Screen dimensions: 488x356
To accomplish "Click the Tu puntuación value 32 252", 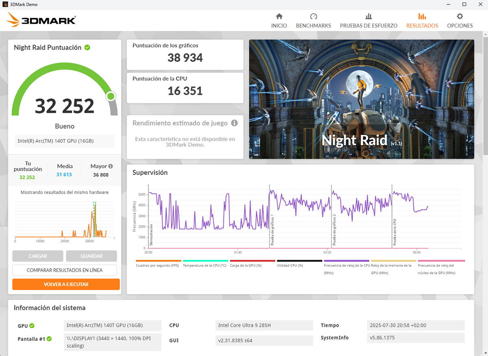I will click(27, 177).
